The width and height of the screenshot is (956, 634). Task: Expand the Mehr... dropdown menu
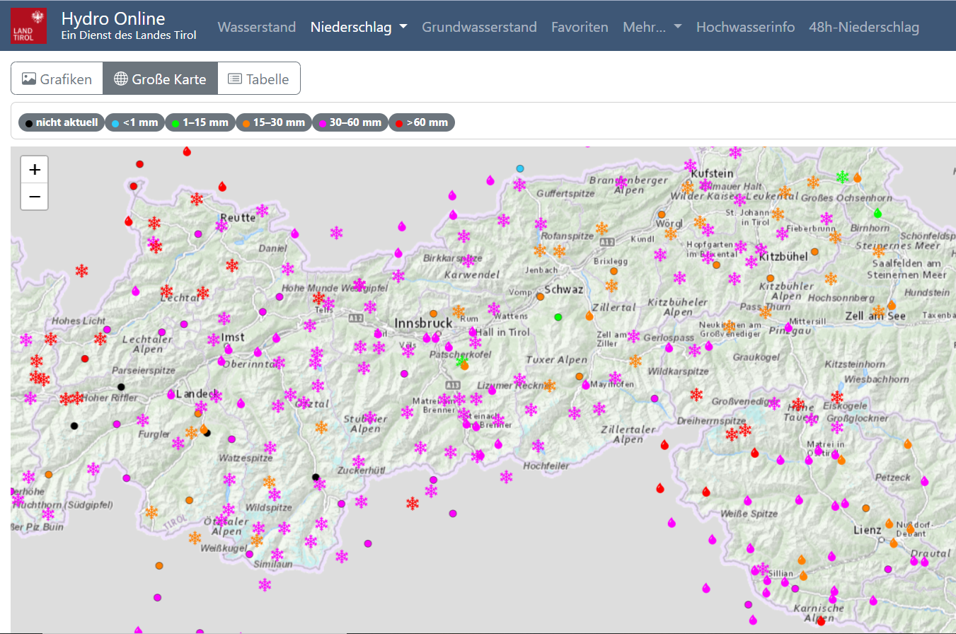point(652,27)
